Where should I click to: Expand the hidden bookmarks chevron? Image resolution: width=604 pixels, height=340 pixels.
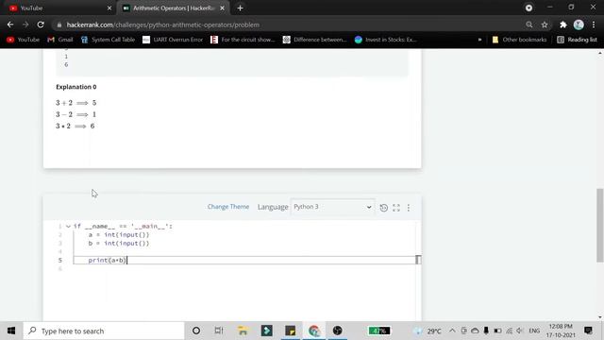pyautogui.click(x=479, y=40)
